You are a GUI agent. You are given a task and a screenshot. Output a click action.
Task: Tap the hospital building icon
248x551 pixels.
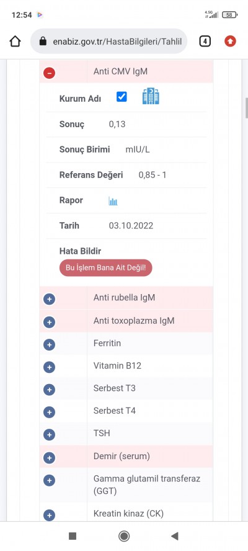coord(151,96)
